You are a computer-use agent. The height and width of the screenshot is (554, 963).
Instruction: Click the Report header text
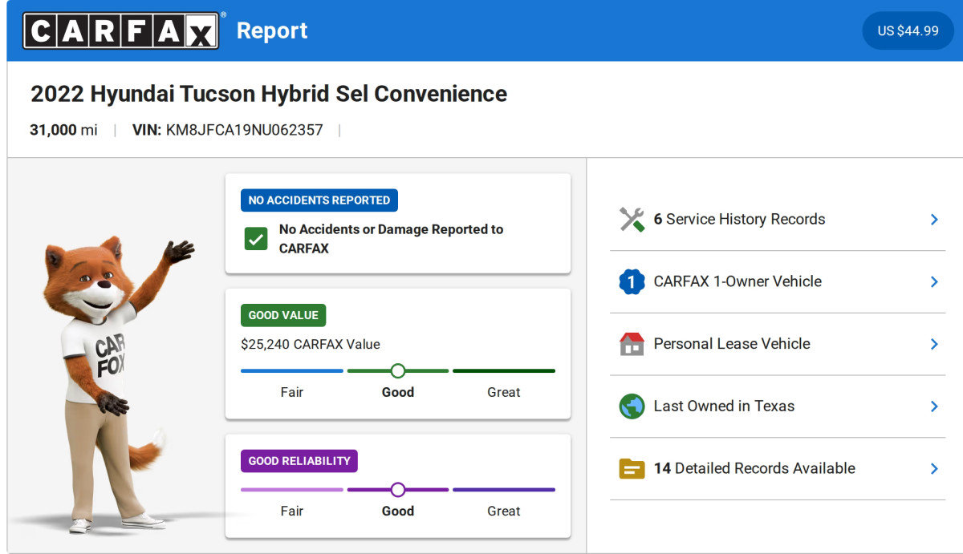(x=272, y=30)
